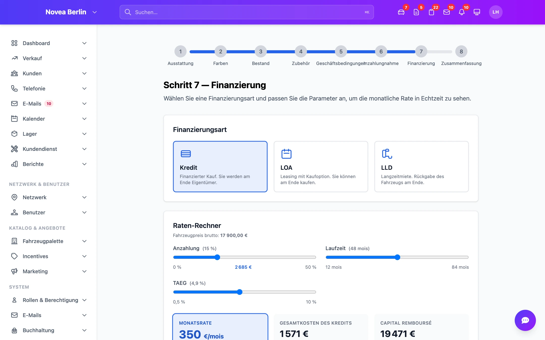Go to step 3 Bestand
Viewport: 545px width, 340px height.
click(261, 51)
